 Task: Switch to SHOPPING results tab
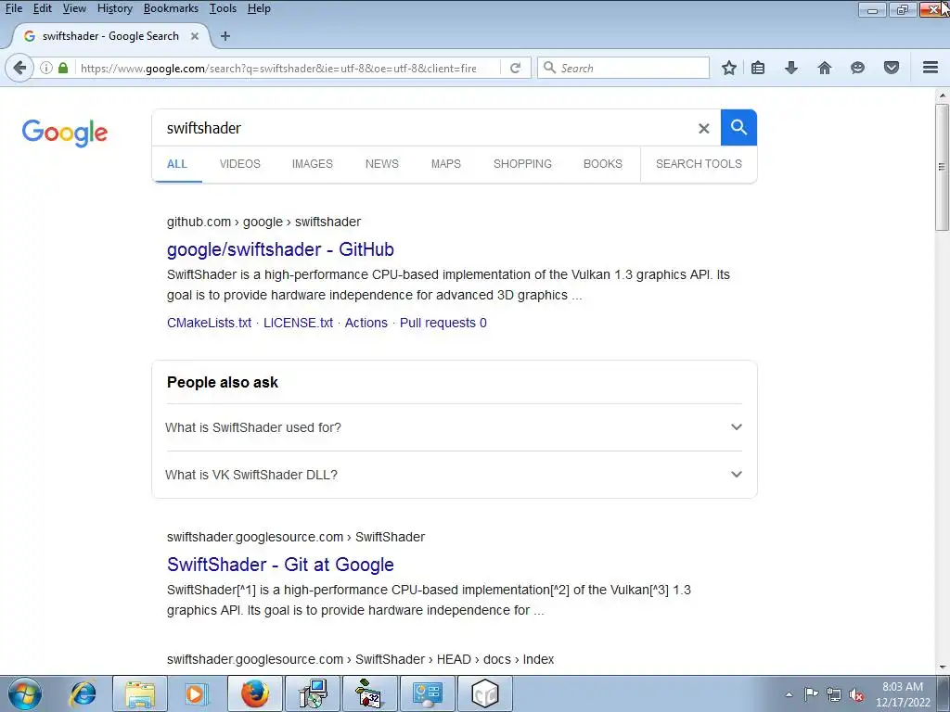pyautogui.click(x=522, y=164)
